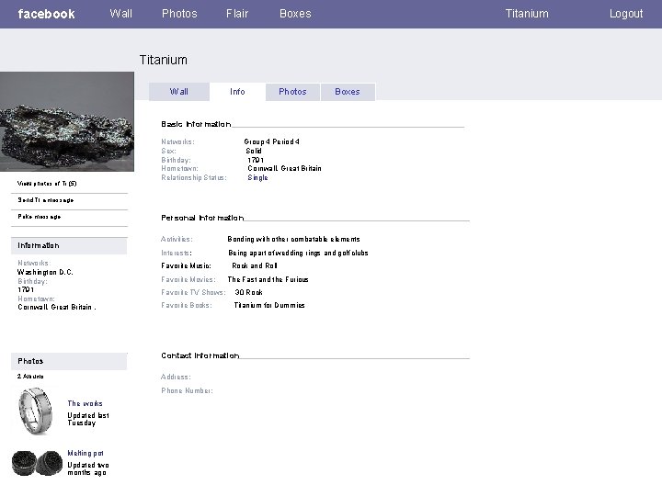The image size is (662, 496).
Task: Switch to the Wall profile tab
Action: click(x=179, y=92)
